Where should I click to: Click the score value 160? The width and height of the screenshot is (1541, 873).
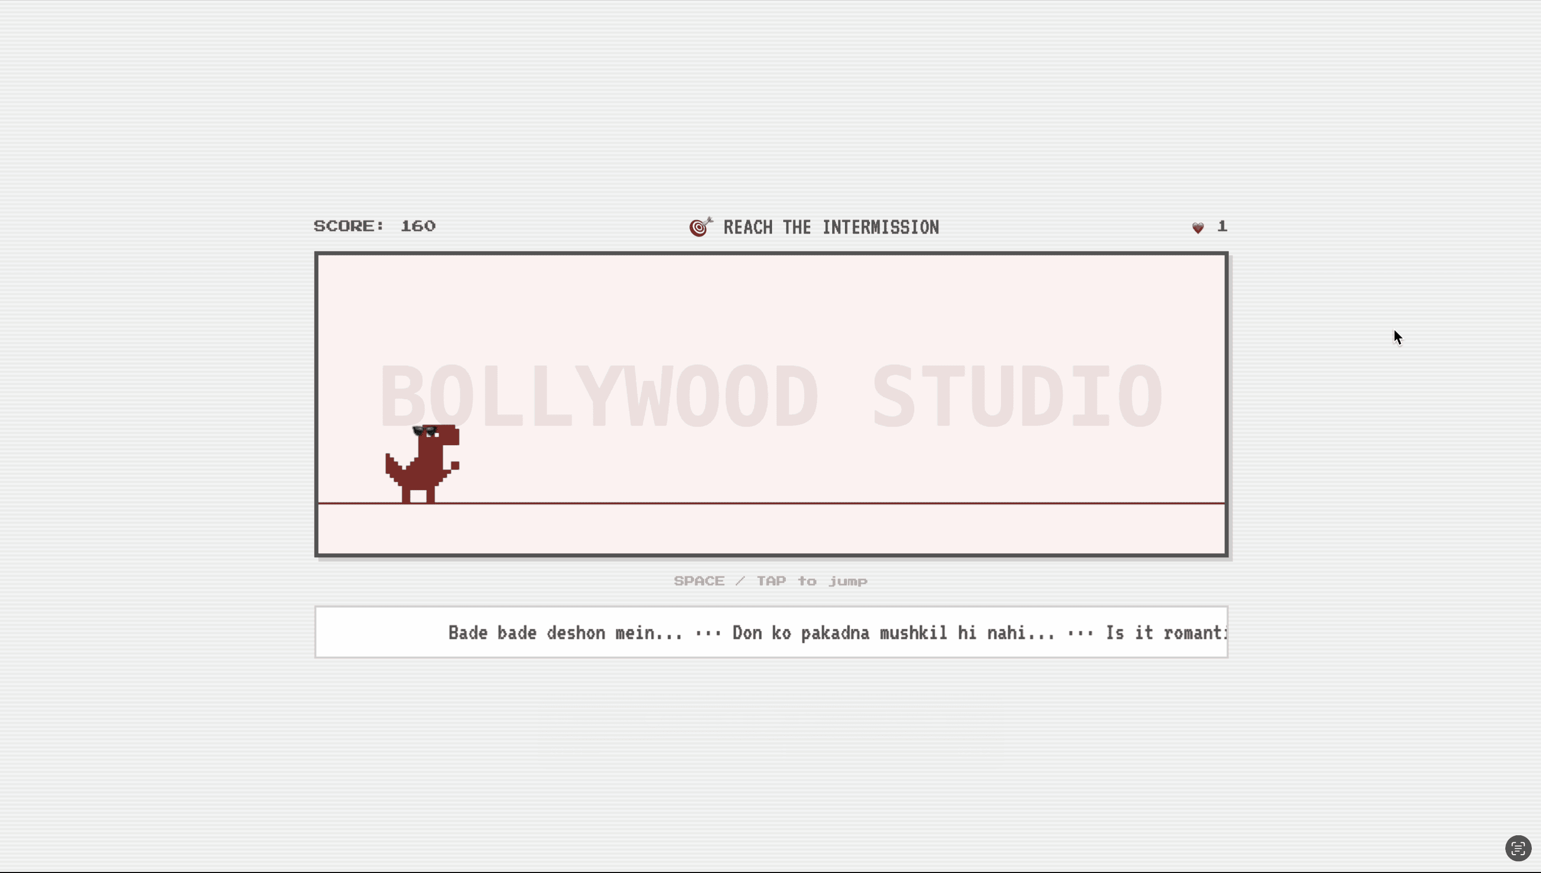[x=418, y=226]
